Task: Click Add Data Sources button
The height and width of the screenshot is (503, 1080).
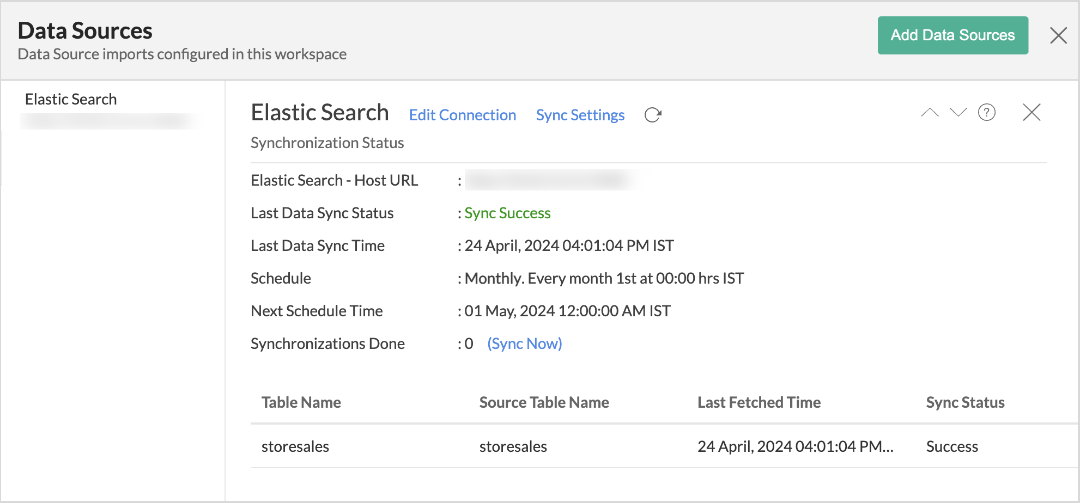Action: (952, 35)
